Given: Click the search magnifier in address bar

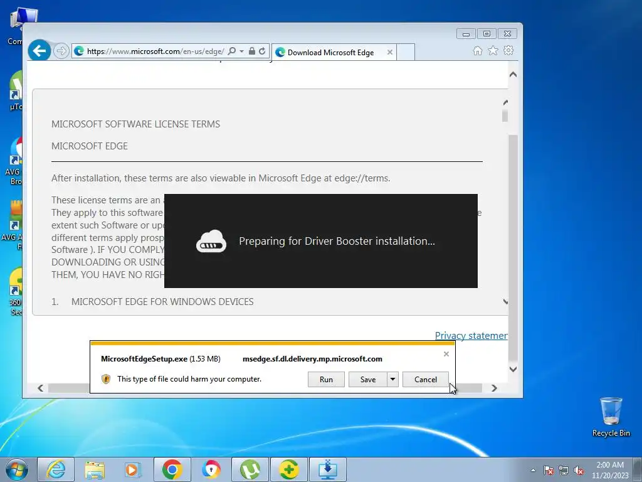Looking at the screenshot, I should (x=232, y=51).
